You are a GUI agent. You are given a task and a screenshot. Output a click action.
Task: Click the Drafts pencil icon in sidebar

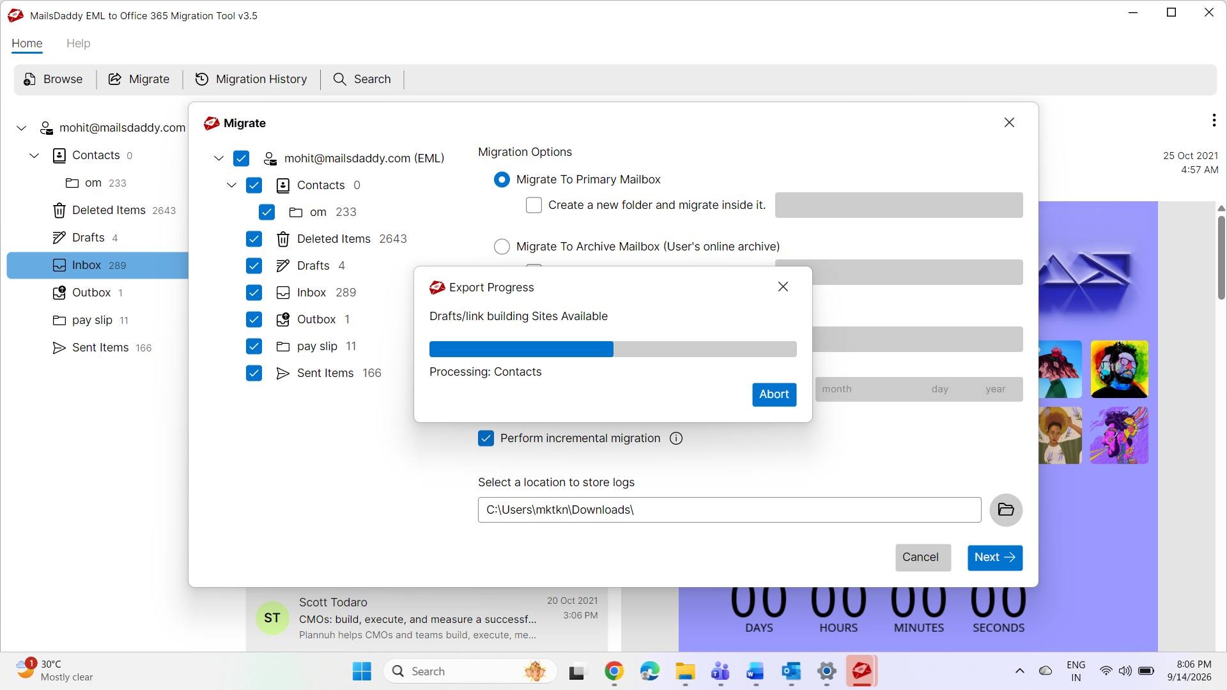coord(59,238)
